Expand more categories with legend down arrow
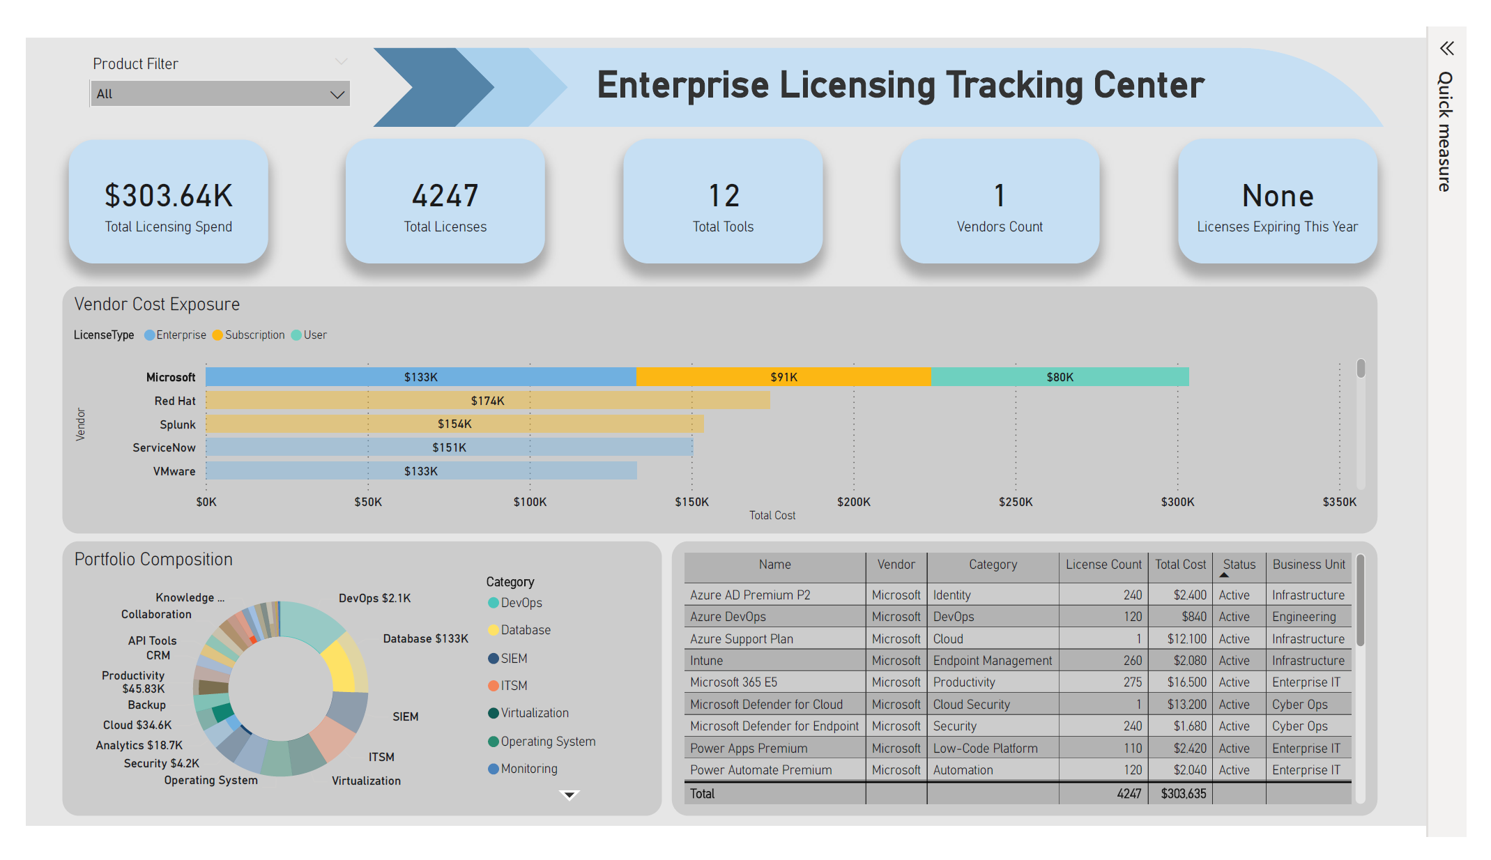Image resolution: width=1491 pixels, height=860 pixels. point(569,795)
